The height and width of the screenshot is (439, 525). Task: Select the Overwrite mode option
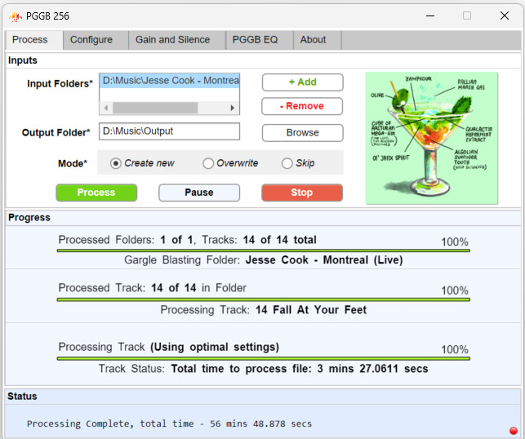pyautogui.click(x=208, y=163)
